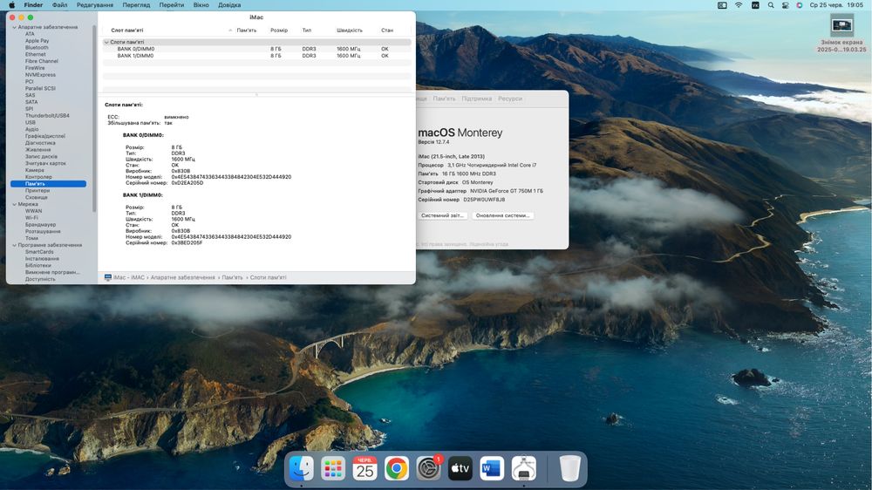Select Ethernet in the sidebar
872x490 pixels.
[x=35, y=55]
